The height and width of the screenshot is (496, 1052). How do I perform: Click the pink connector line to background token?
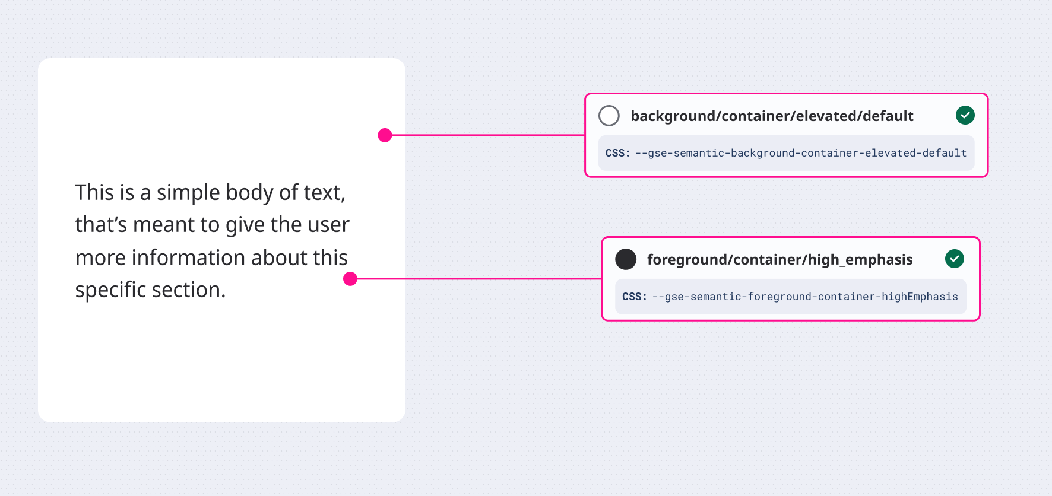click(x=487, y=135)
